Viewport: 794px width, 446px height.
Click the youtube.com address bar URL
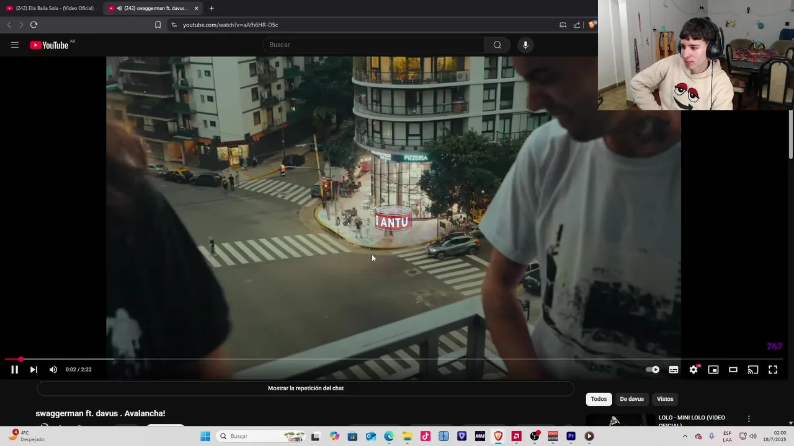(x=230, y=25)
